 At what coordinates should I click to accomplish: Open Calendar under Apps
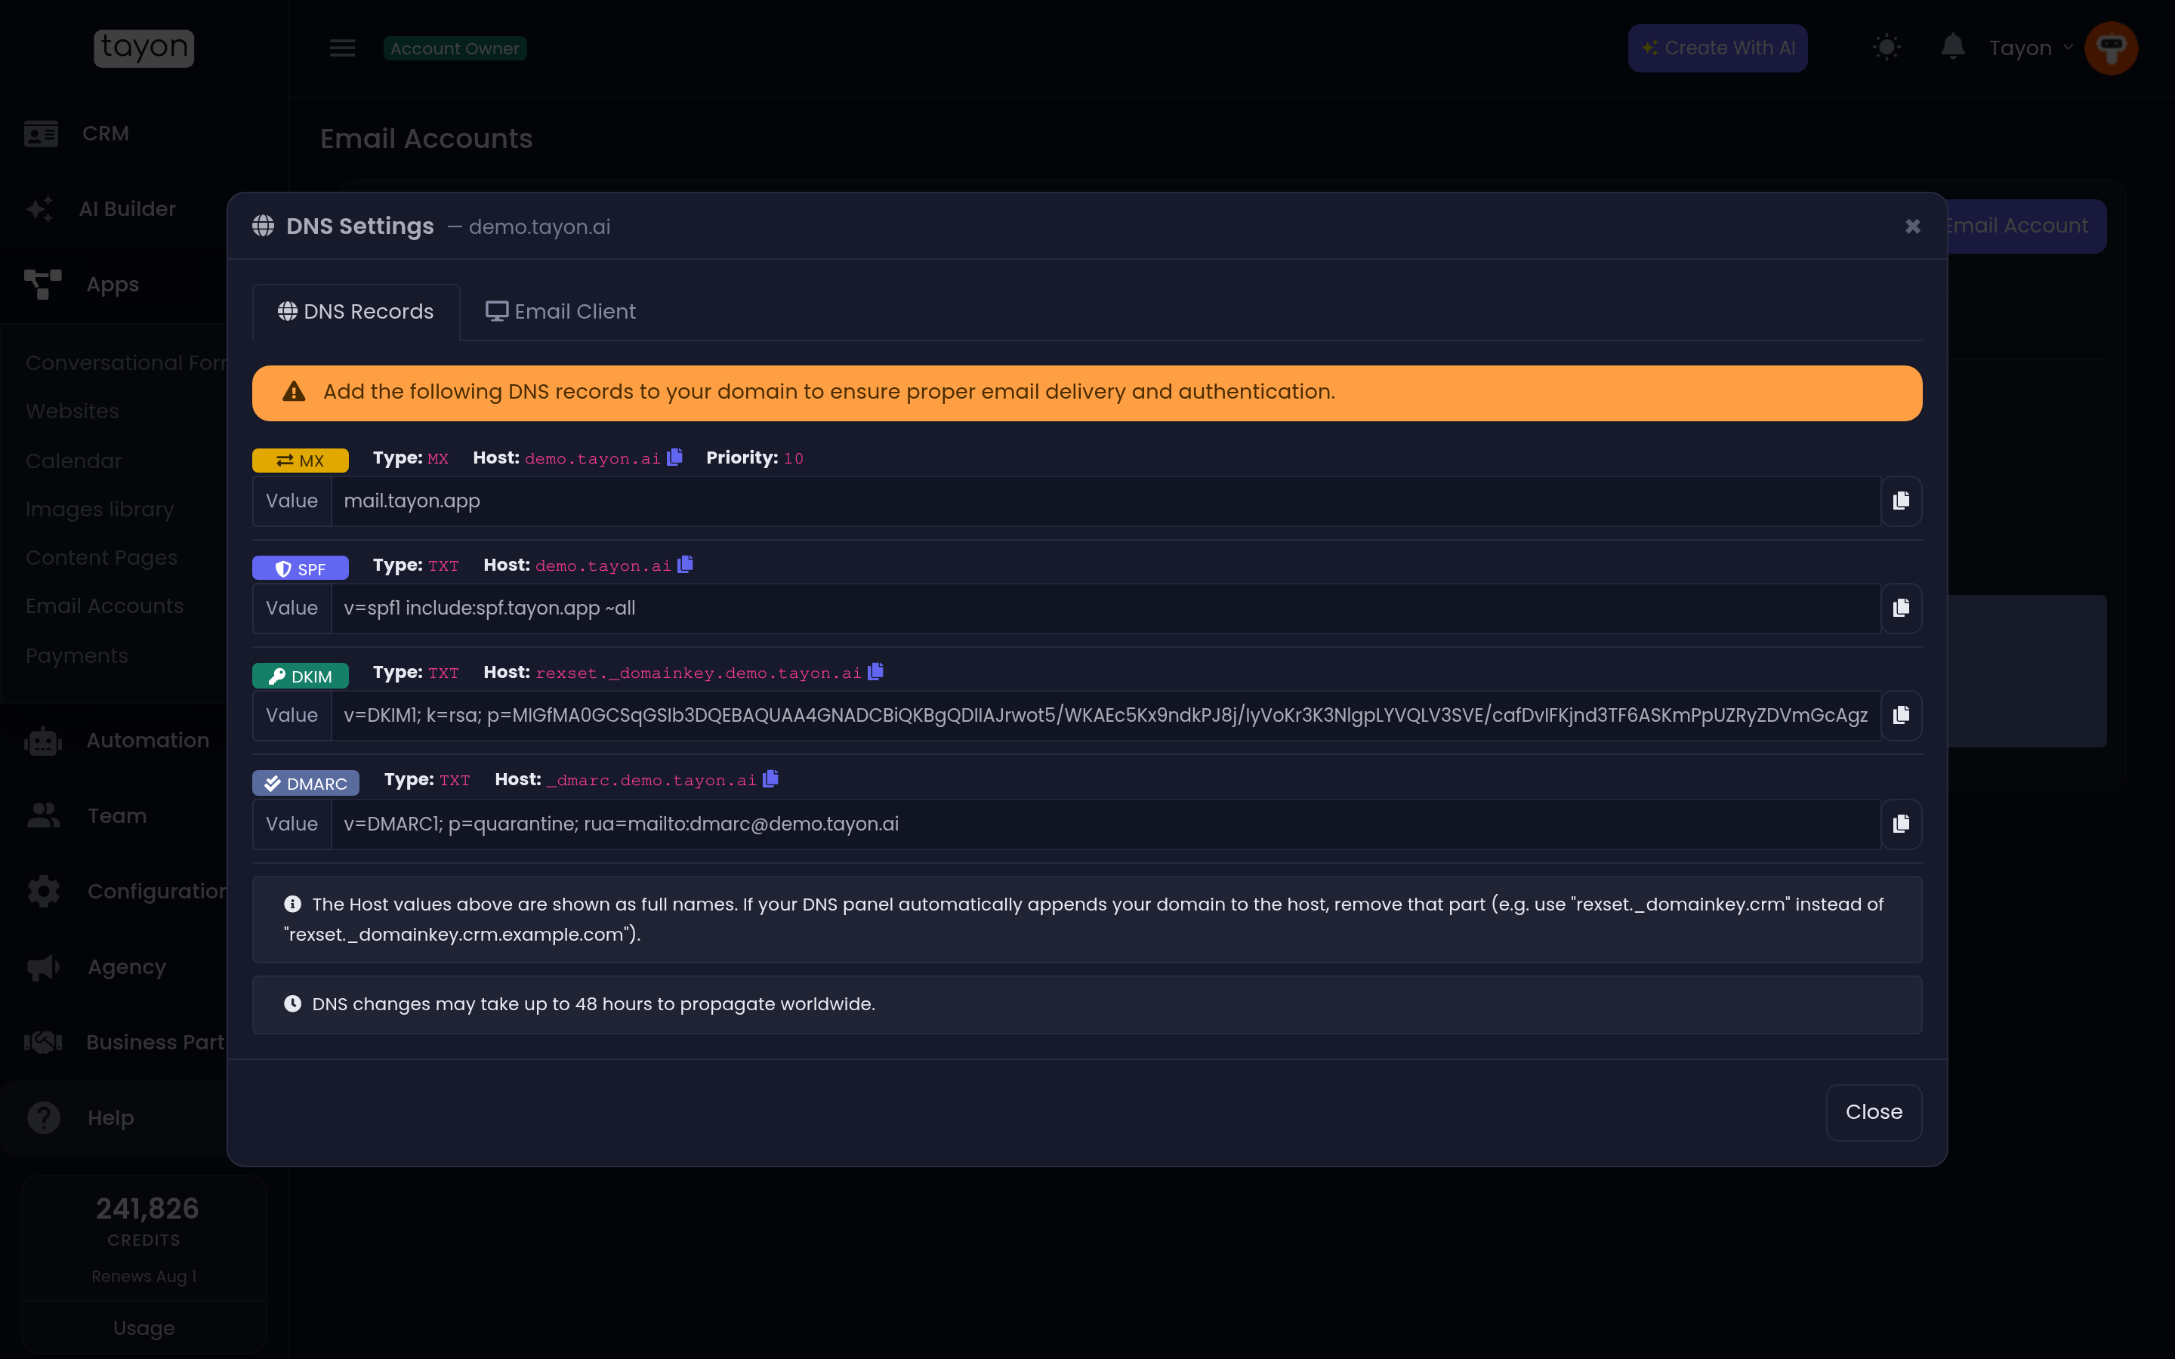click(74, 461)
